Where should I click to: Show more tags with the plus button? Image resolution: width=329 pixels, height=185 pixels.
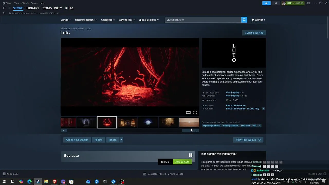[260, 126]
